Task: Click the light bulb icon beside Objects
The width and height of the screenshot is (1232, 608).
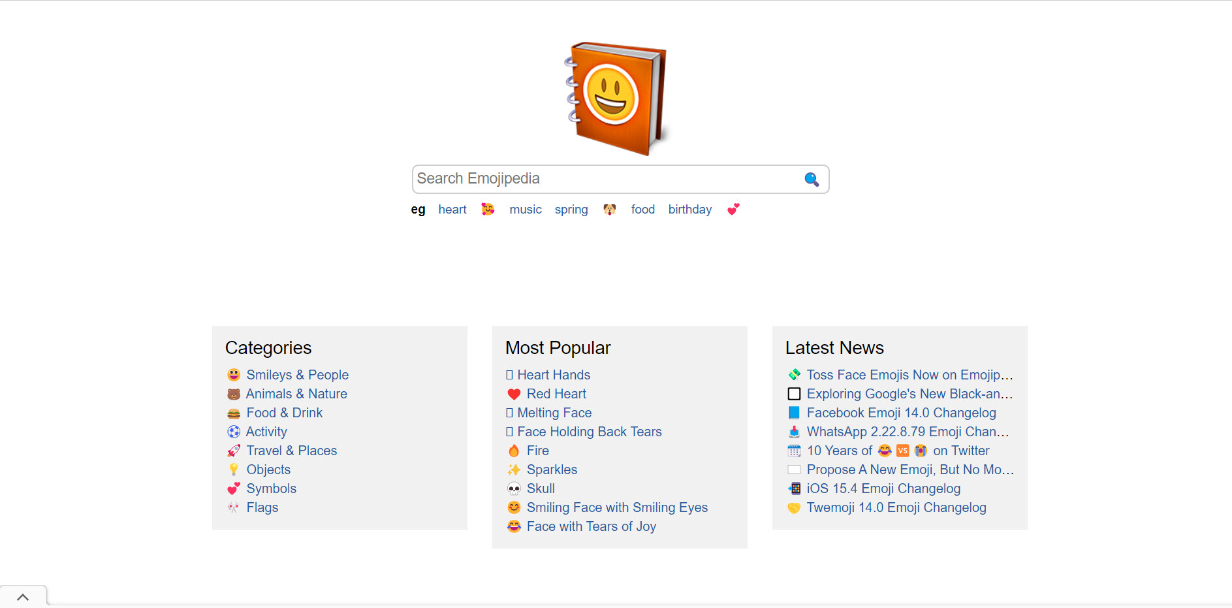Action: coord(234,470)
